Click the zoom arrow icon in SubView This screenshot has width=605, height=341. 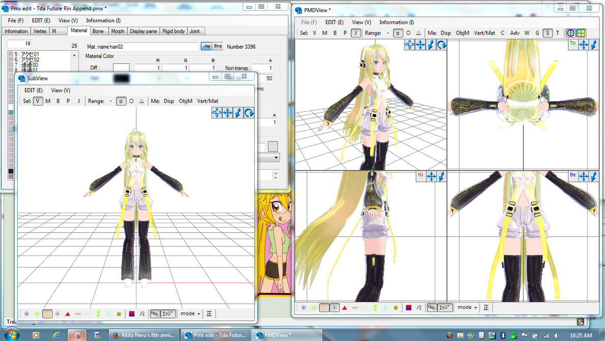(x=238, y=113)
